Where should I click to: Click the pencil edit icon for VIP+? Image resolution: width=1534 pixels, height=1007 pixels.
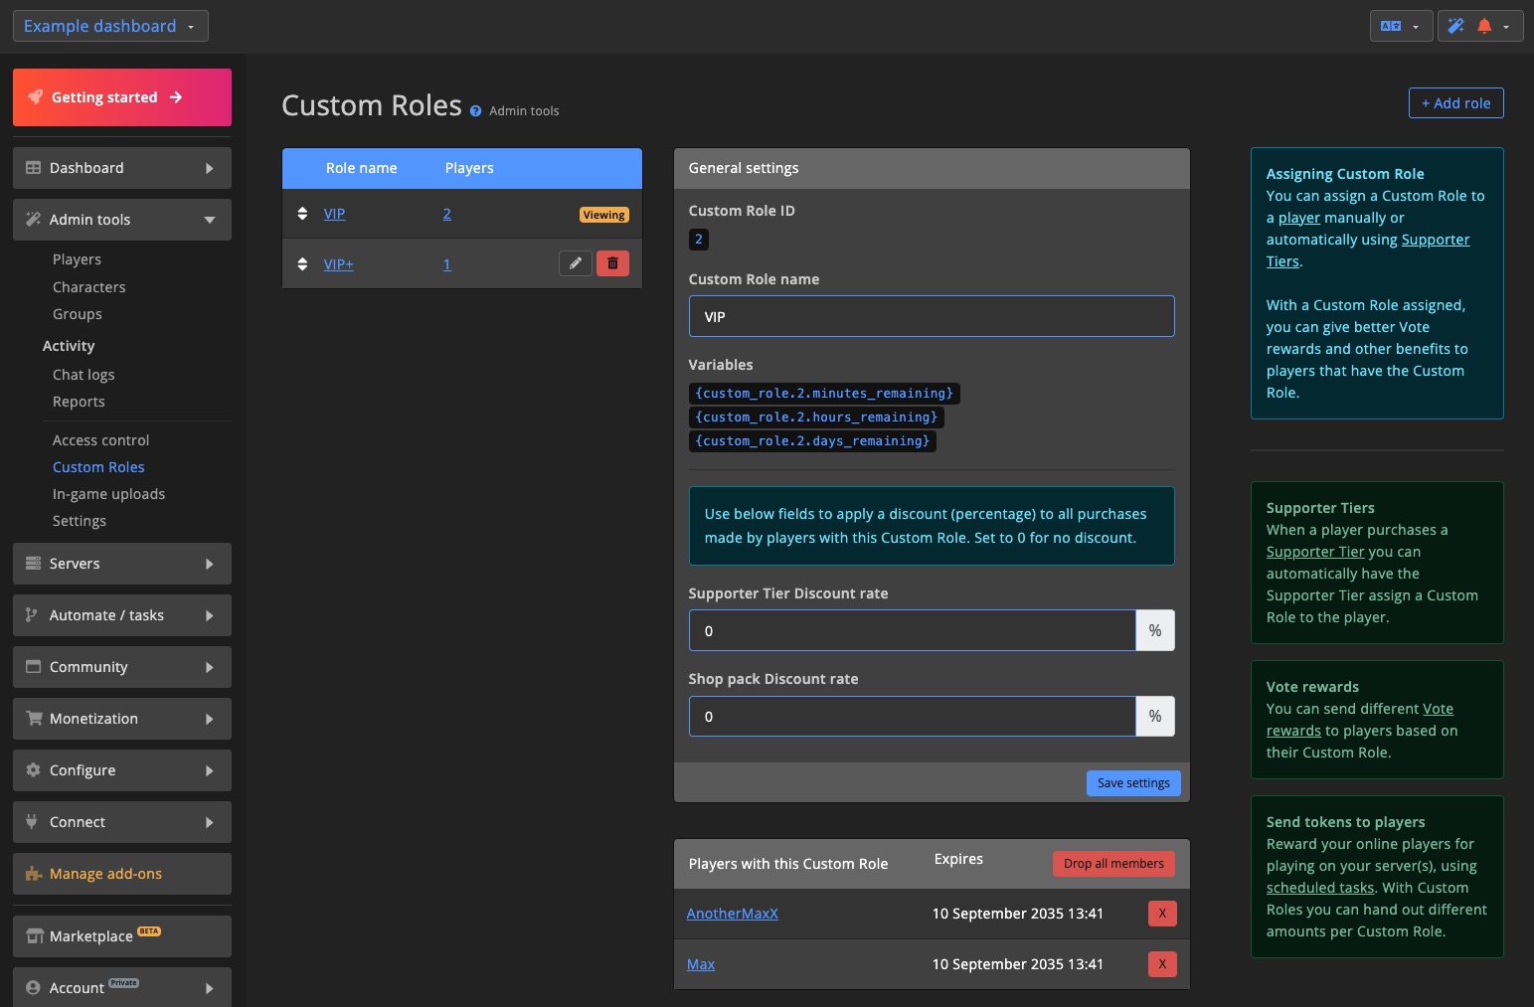point(576,263)
